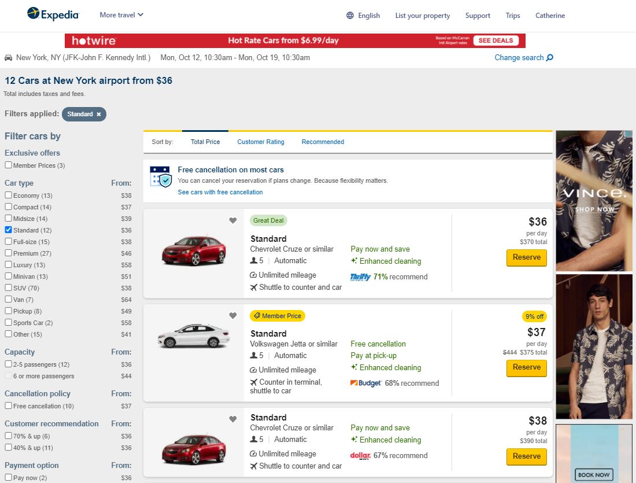Open the Support menu
This screenshot has height=483, width=636.
tap(478, 16)
